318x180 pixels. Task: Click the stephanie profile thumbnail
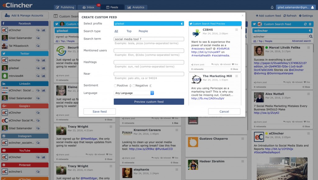(x=127, y=173)
